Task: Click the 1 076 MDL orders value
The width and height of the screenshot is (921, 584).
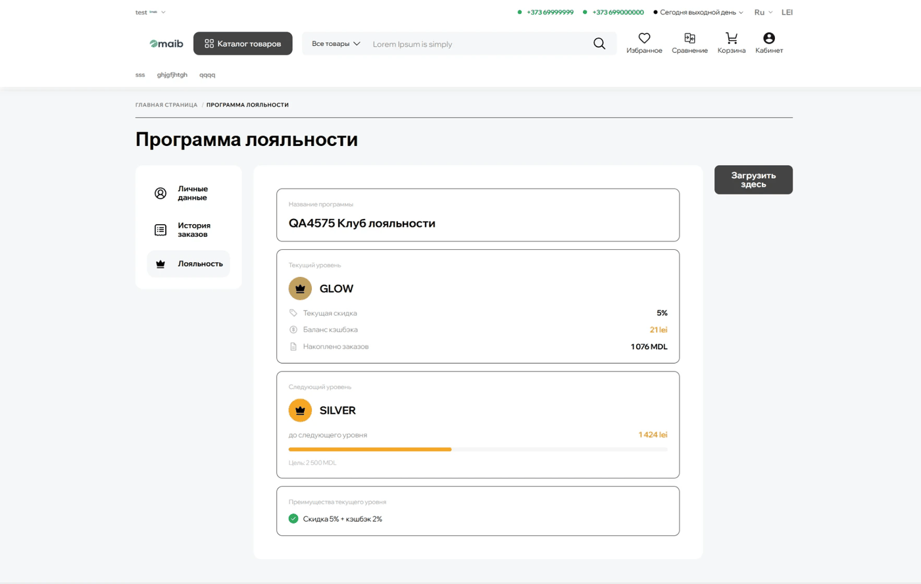Action: 649,347
